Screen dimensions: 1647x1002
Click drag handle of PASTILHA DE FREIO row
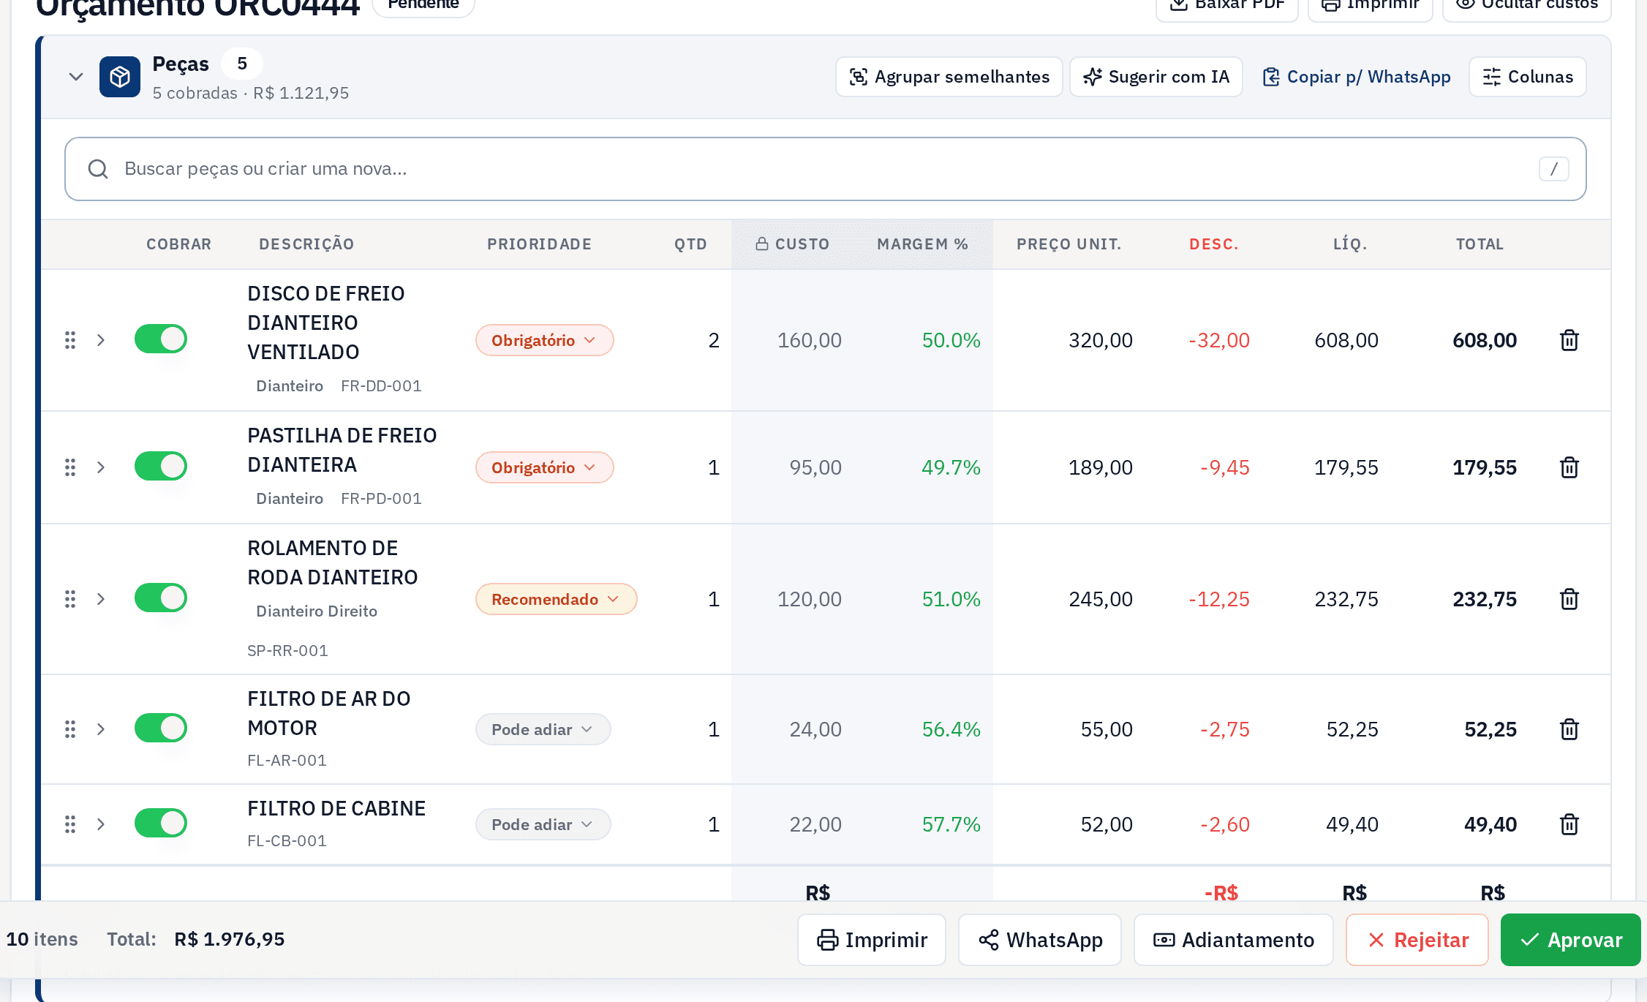pos(70,467)
